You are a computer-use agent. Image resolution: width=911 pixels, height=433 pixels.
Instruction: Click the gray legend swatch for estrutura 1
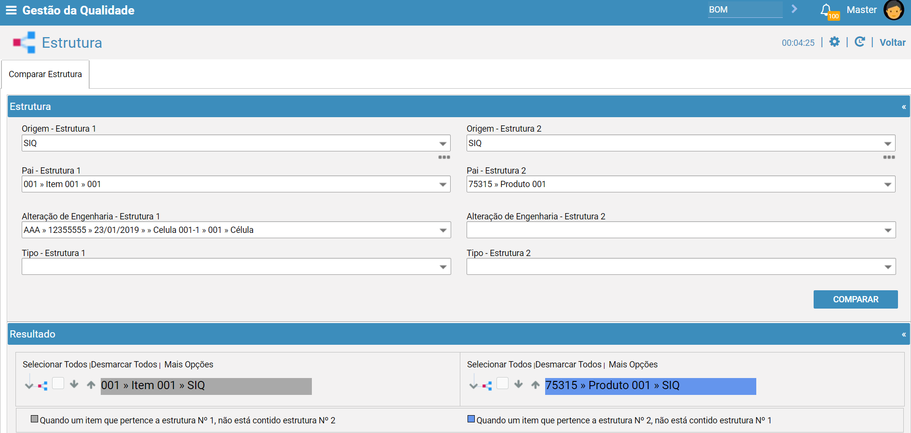point(34,419)
